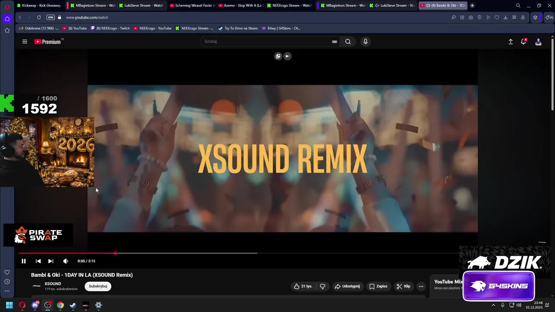
Task: Open more actions three-dot menu
Action: [x=421, y=286]
